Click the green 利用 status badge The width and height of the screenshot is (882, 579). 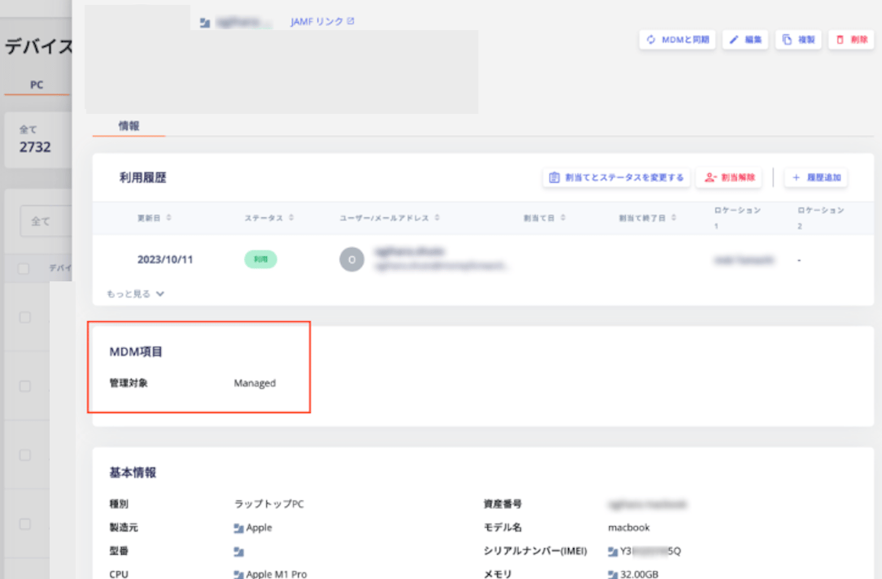pyautogui.click(x=260, y=259)
